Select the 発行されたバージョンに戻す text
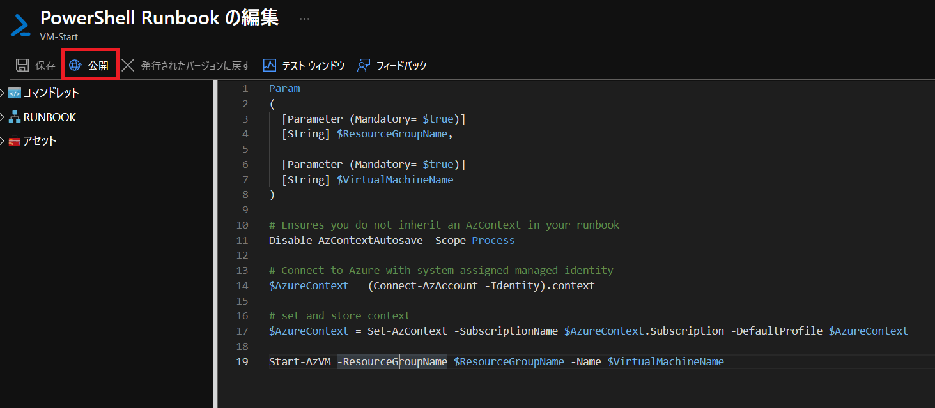The image size is (935, 408). tap(195, 65)
